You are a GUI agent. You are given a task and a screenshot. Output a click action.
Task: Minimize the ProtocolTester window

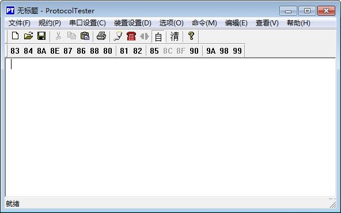tap(288, 11)
